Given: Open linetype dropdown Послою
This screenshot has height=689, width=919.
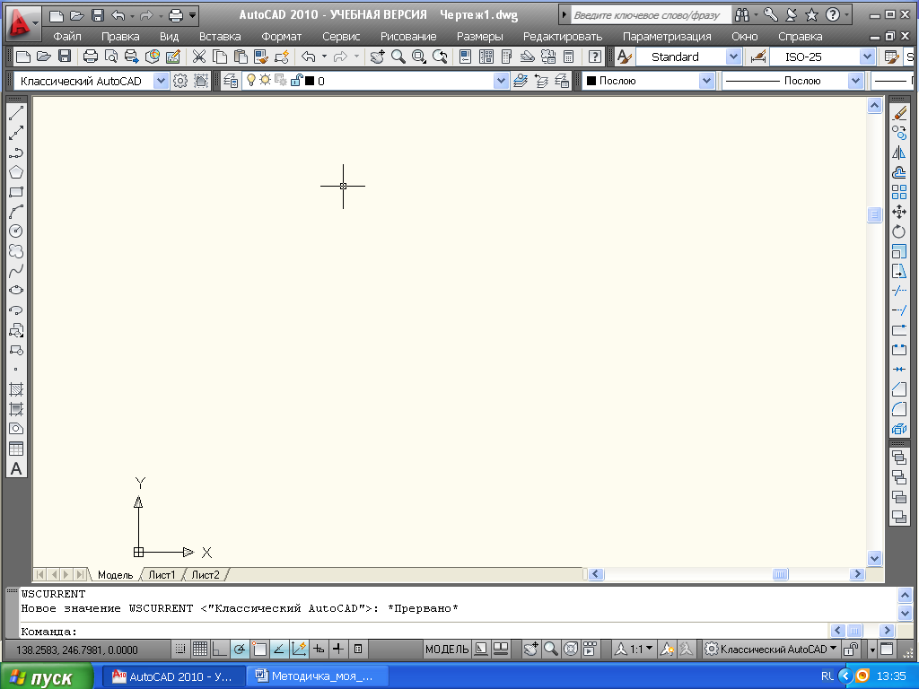Looking at the screenshot, I should click(855, 81).
